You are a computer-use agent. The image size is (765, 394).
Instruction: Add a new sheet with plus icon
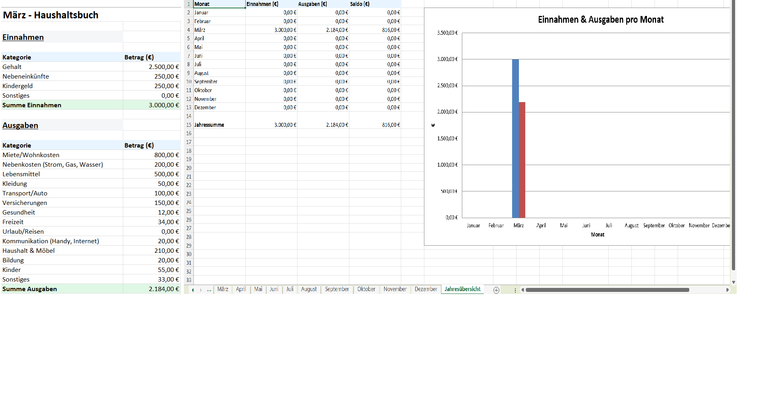[496, 290]
